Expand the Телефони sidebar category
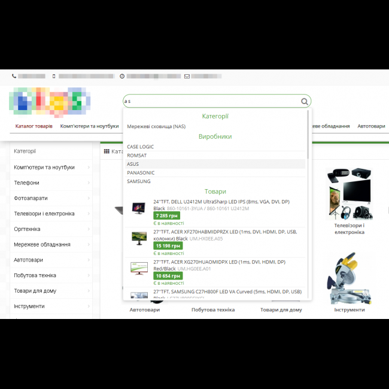The height and width of the screenshot is (389, 389). (51, 183)
